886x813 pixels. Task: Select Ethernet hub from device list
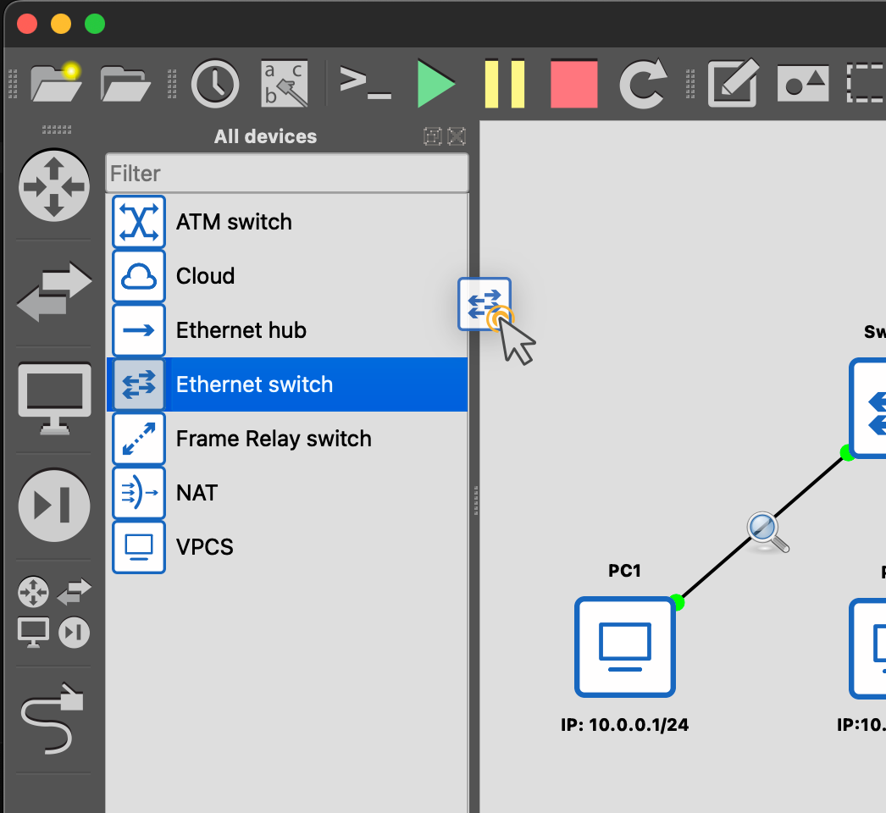tap(241, 330)
